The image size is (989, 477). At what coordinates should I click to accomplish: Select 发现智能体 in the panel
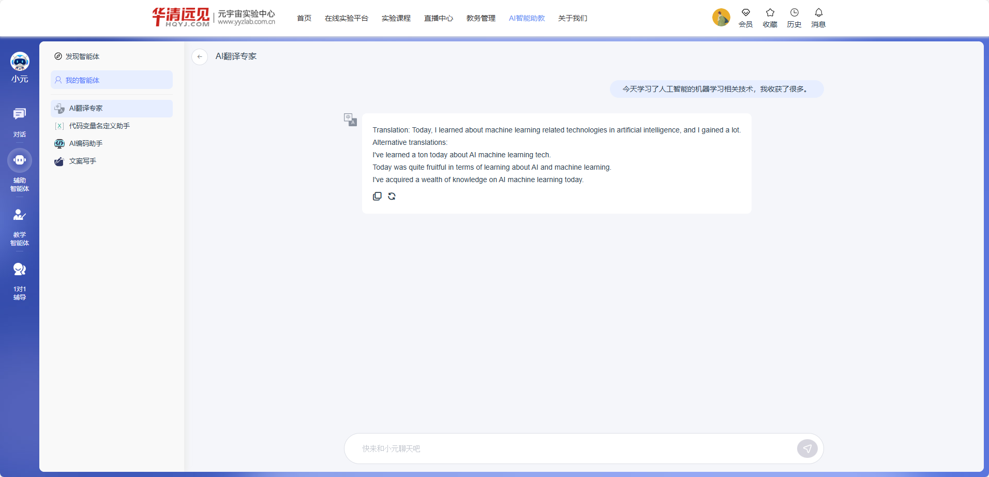click(x=82, y=56)
